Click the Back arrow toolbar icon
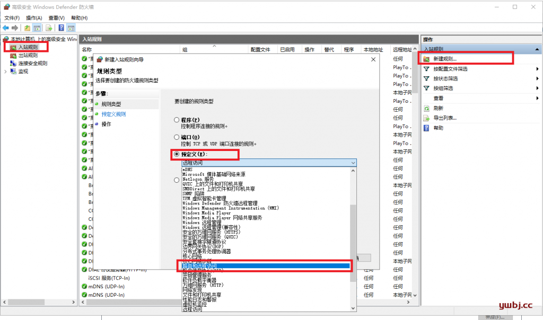 click(6, 28)
